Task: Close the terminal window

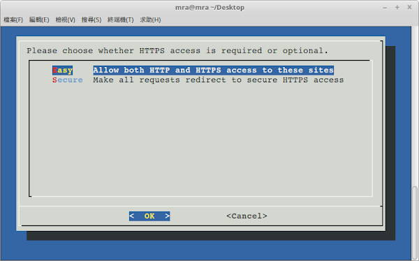Action: [x=409, y=8]
